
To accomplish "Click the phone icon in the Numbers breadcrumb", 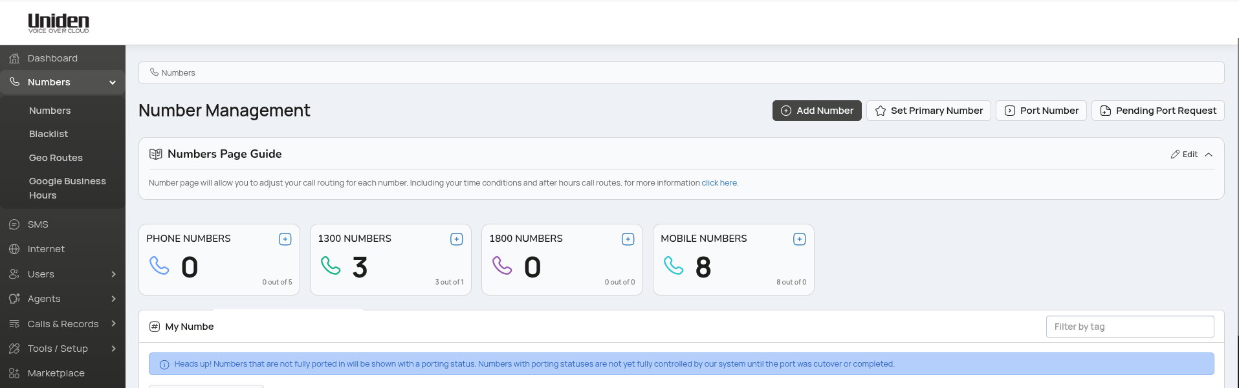I will (x=154, y=72).
